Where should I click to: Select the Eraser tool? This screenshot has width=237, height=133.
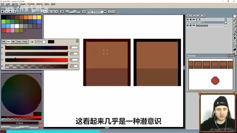(x=234, y=24)
